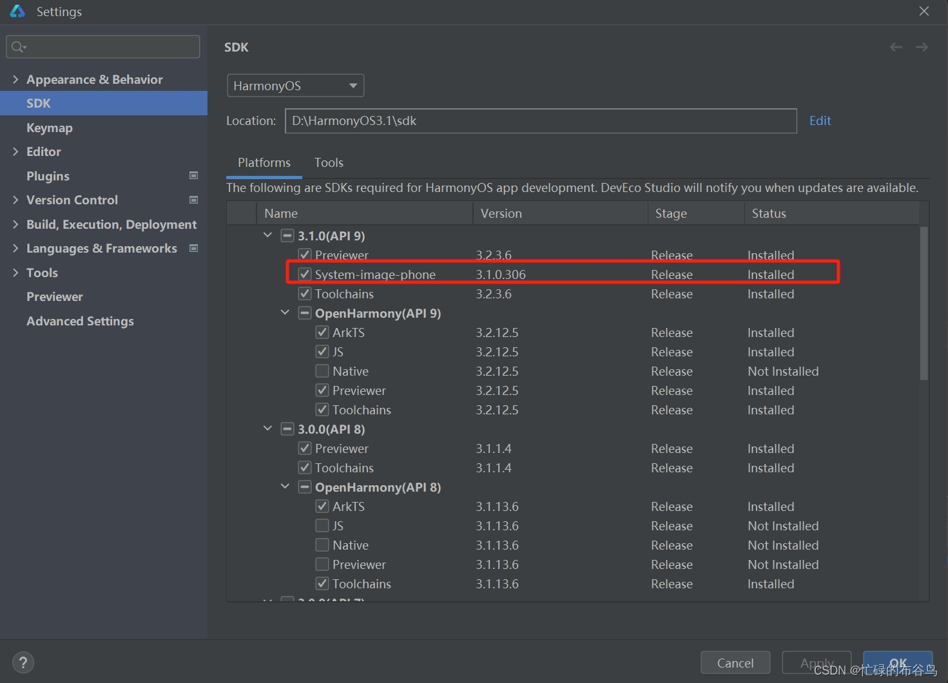Toggle JS 3.2.12.5 checkbox
This screenshot has height=683, width=948.
click(322, 352)
